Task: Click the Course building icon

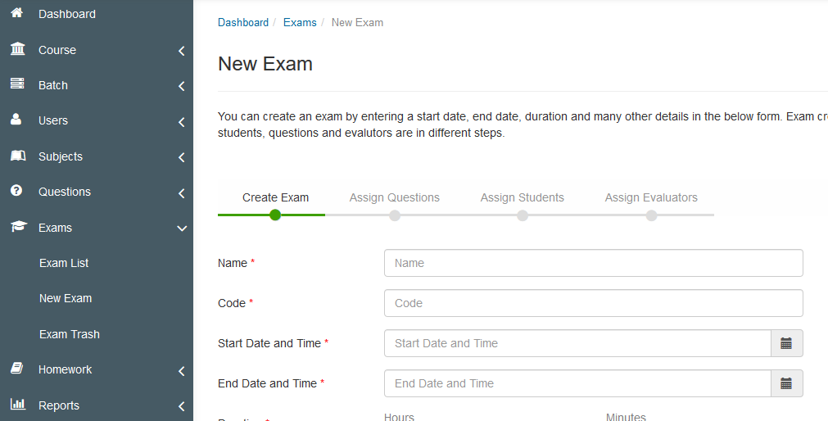Action: coord(17,49)
